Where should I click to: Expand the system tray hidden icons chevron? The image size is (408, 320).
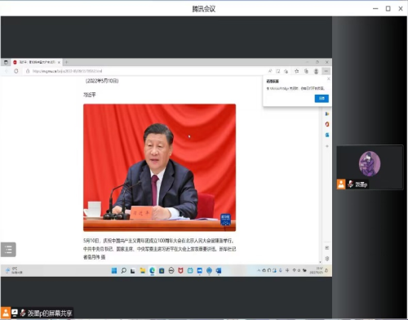[x=259, y=270]
